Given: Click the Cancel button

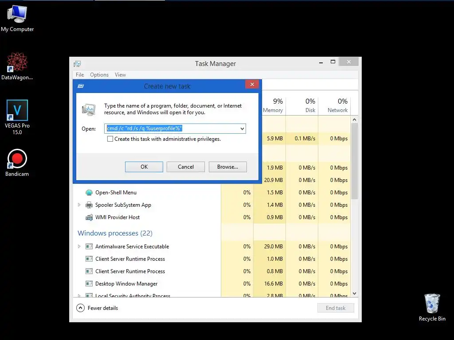Looking at the screenshot, I should click(x=186, y=167).
